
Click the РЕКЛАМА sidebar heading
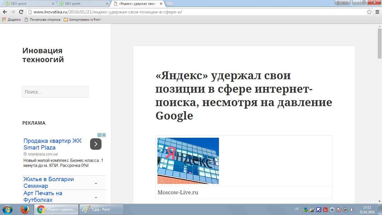(34, 123)
